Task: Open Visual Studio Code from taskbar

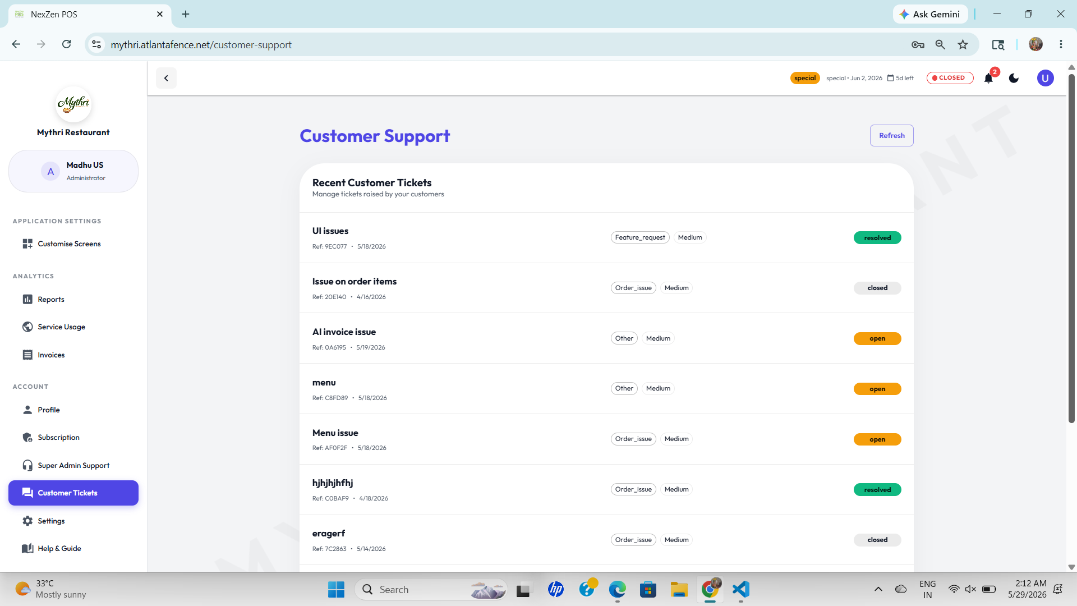Action: coord(741,589)
